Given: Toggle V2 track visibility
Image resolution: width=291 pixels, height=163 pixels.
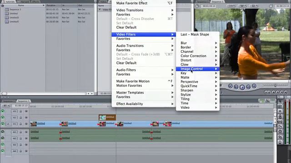Looking at the screenshot, I should 3,118.
